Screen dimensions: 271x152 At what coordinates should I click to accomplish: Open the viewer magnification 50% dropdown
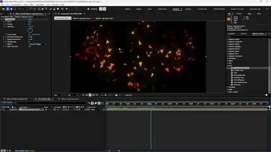(x=58, y=95)
